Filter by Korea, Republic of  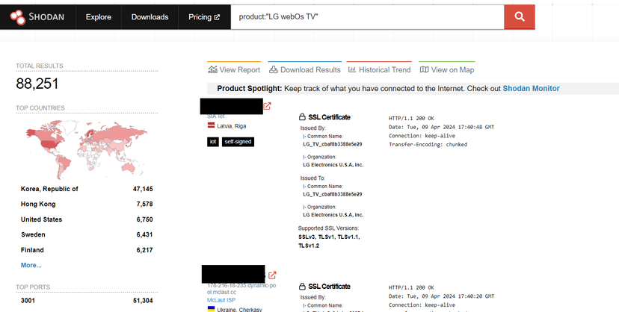point(49,189)
